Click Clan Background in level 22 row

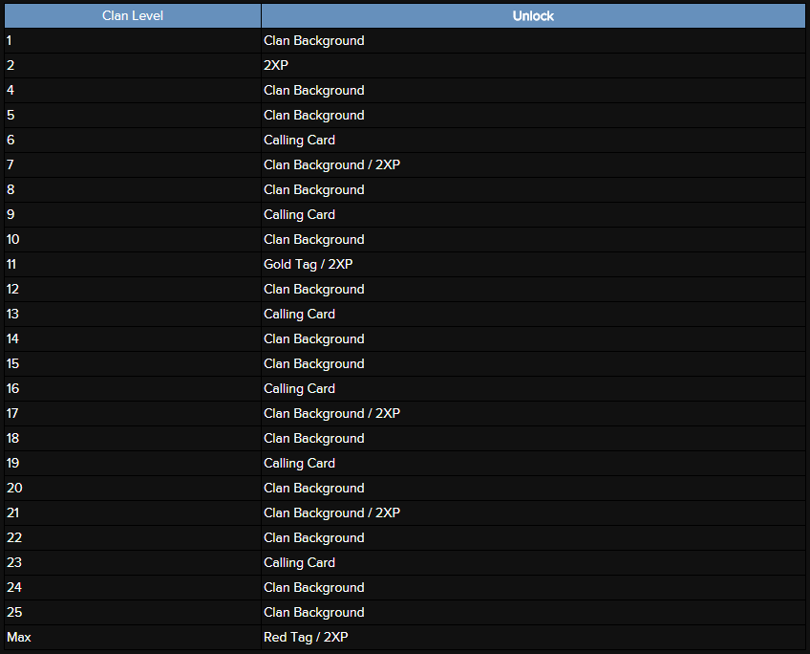[533, 537]
